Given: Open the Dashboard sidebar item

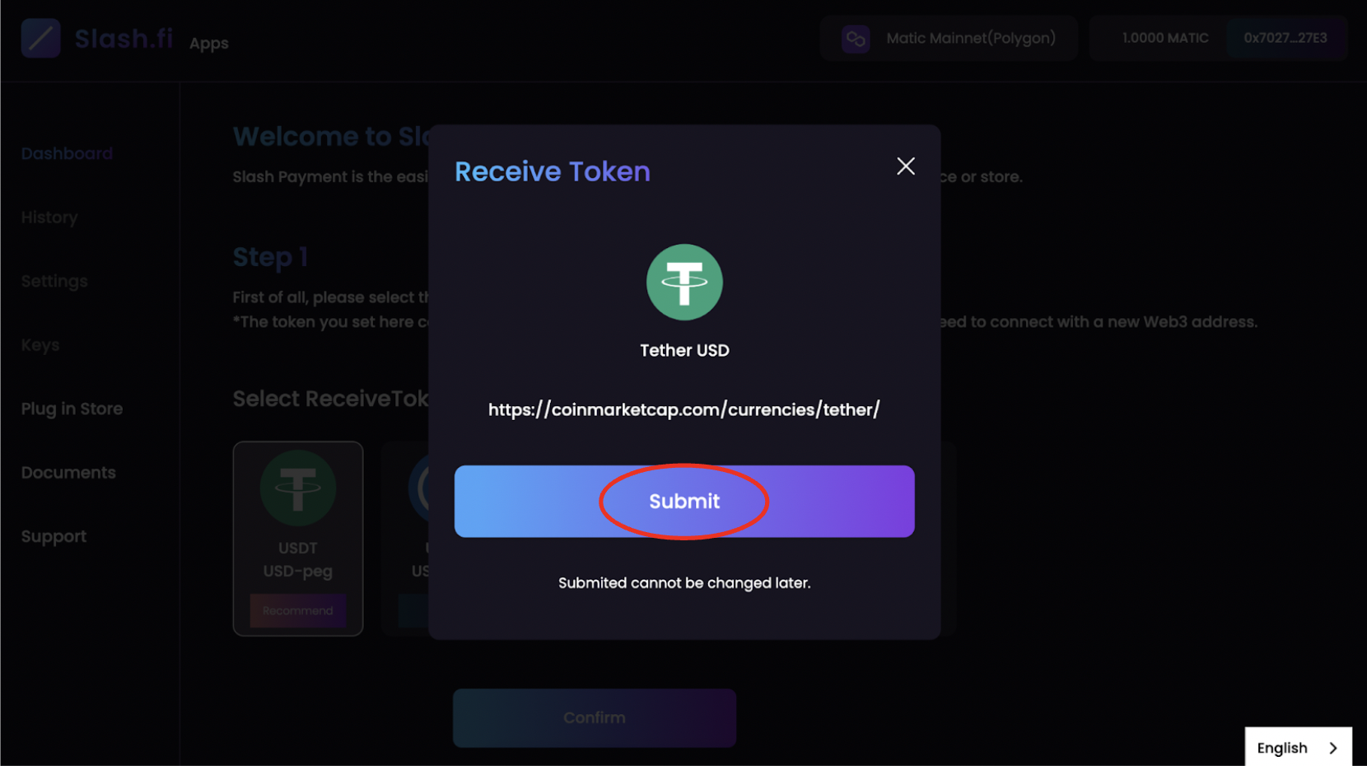Looking at the screenshot, I should (67, 154).
